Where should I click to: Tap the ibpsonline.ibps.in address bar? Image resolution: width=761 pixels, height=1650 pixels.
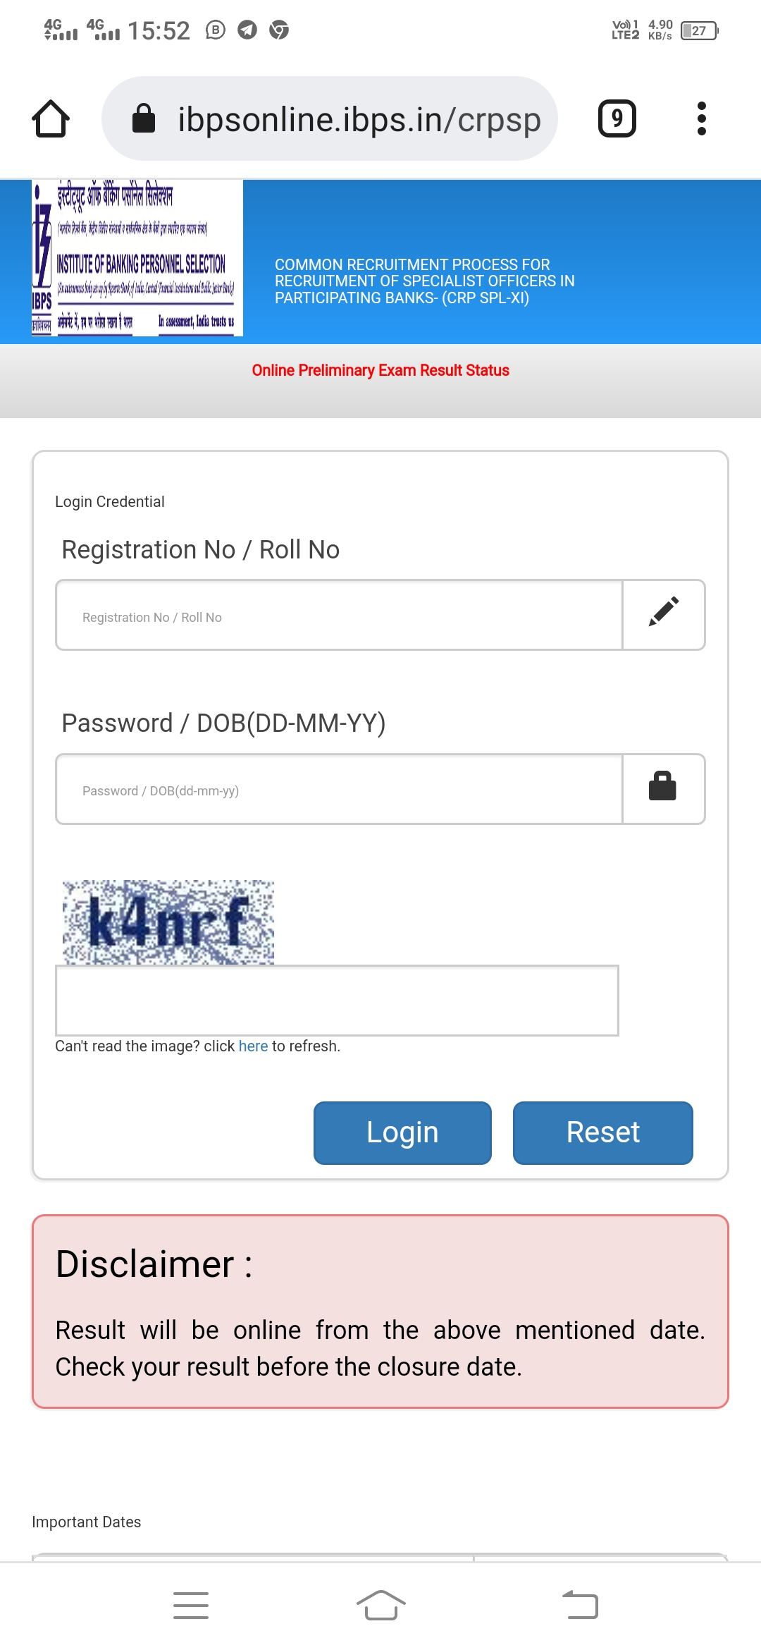[330, 118]
